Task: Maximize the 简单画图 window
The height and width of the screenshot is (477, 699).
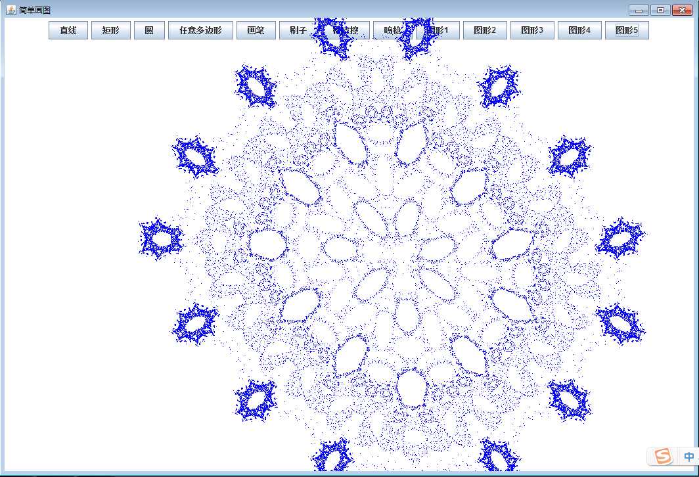Action: tap(660, 11)
